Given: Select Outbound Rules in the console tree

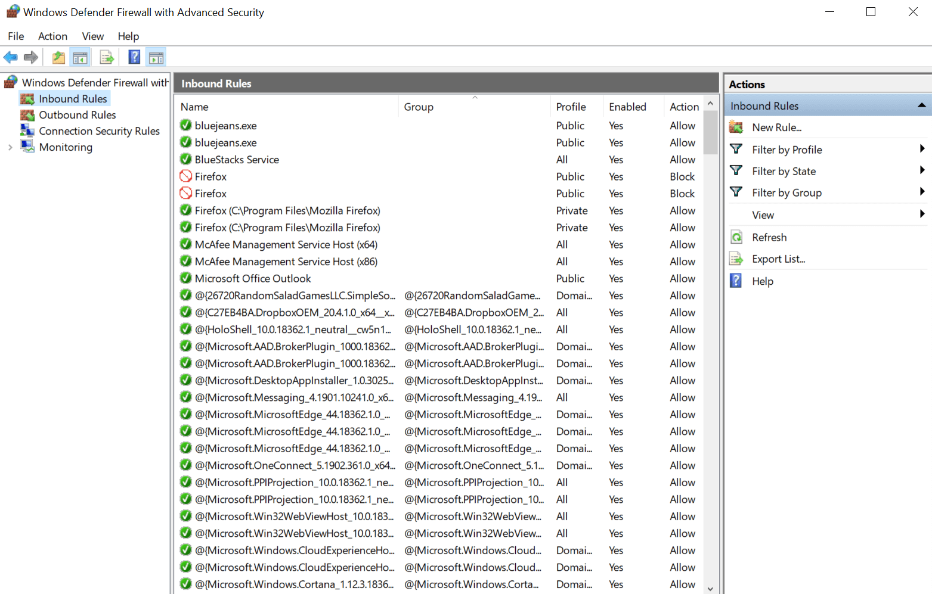Looking at the screenshot, I should coord(77,114).
